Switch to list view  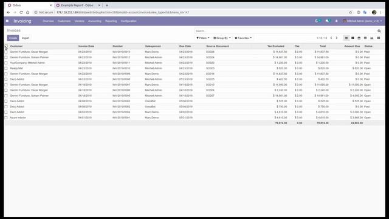346,38
